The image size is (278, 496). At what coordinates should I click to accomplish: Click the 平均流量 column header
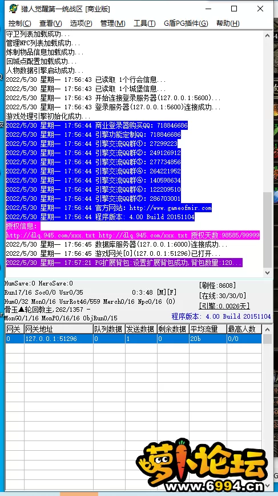tap(208, 330)
